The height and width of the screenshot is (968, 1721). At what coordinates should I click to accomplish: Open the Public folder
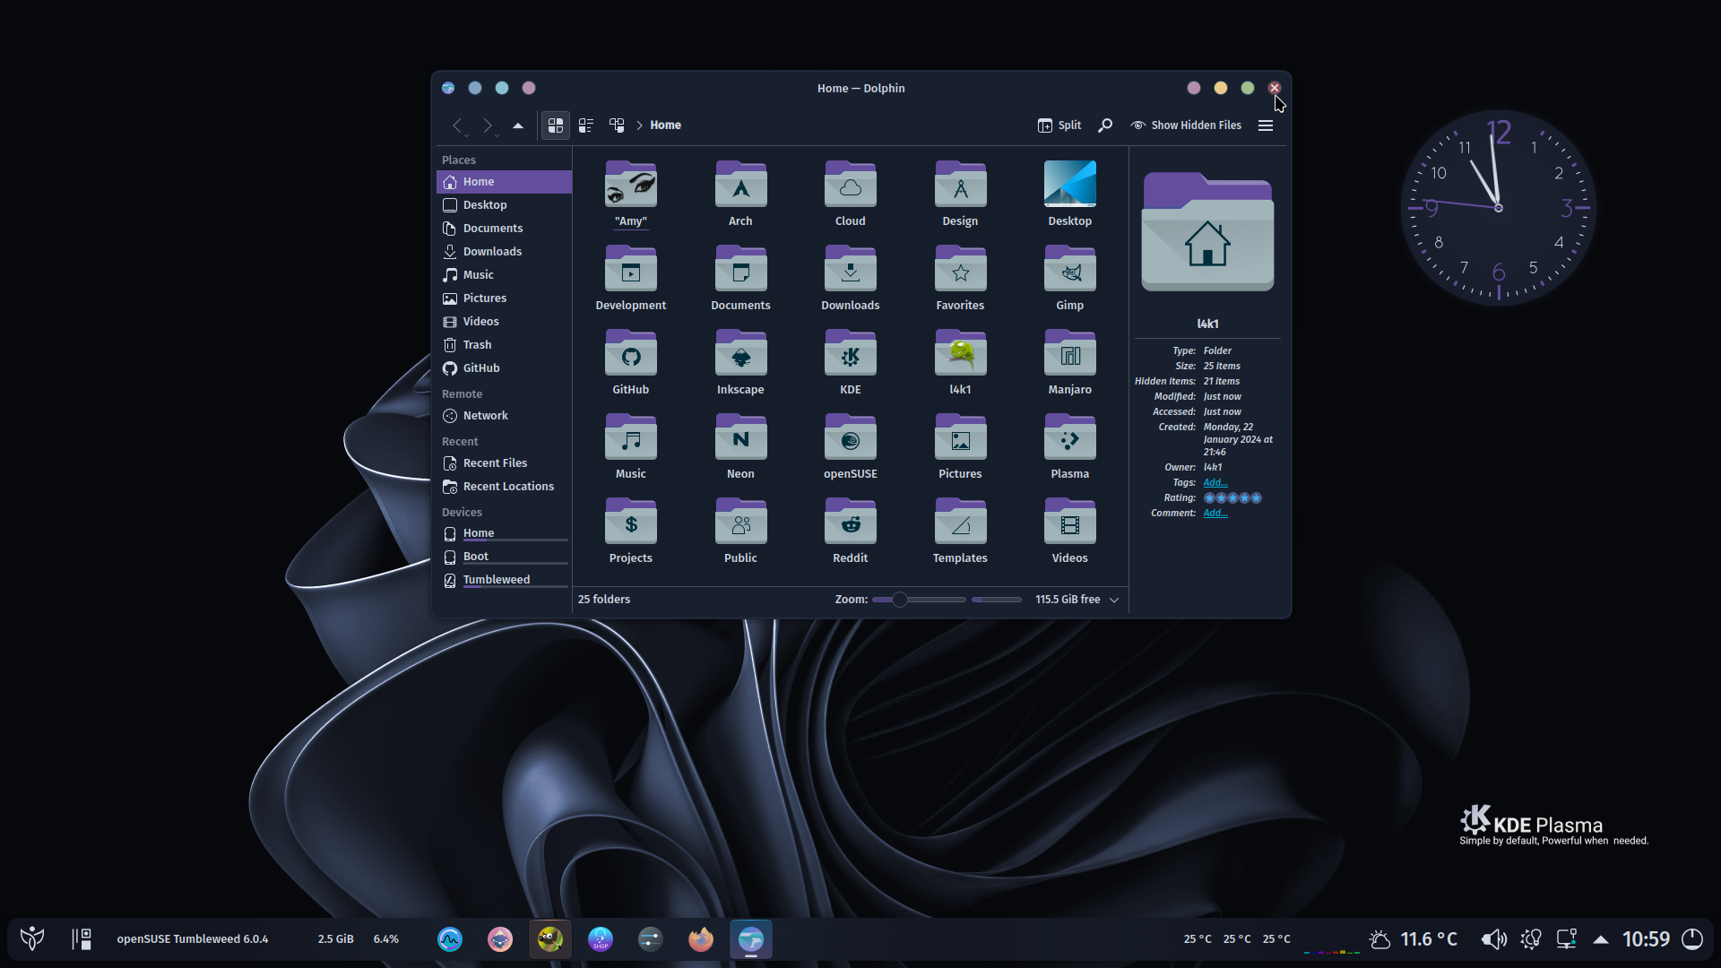pos(740,531)
